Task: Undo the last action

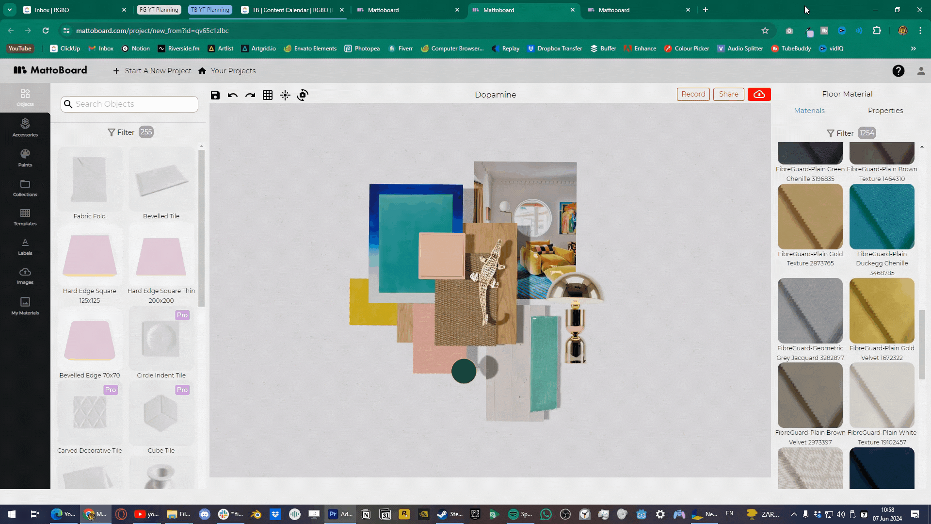Action: tap(232, 95)
